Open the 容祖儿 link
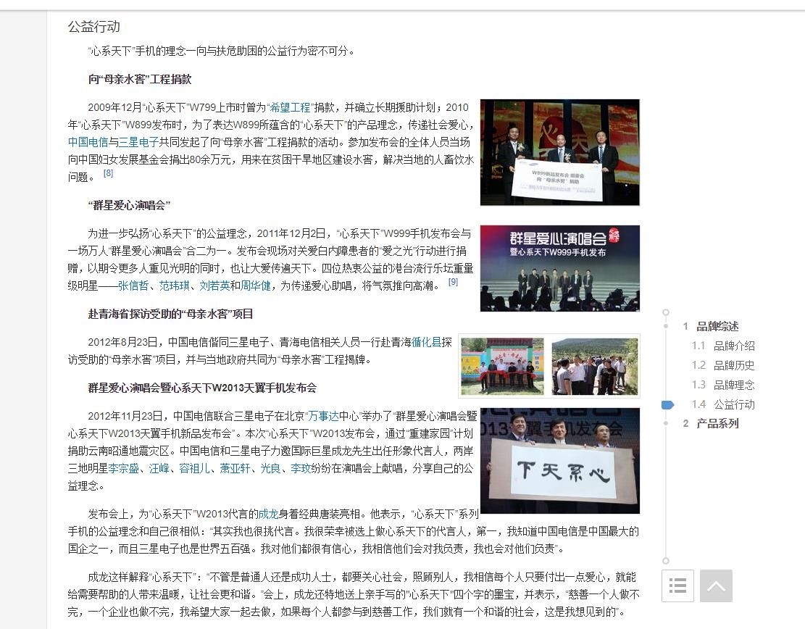This screenshot has width=805, height=629. pos(195,468)
